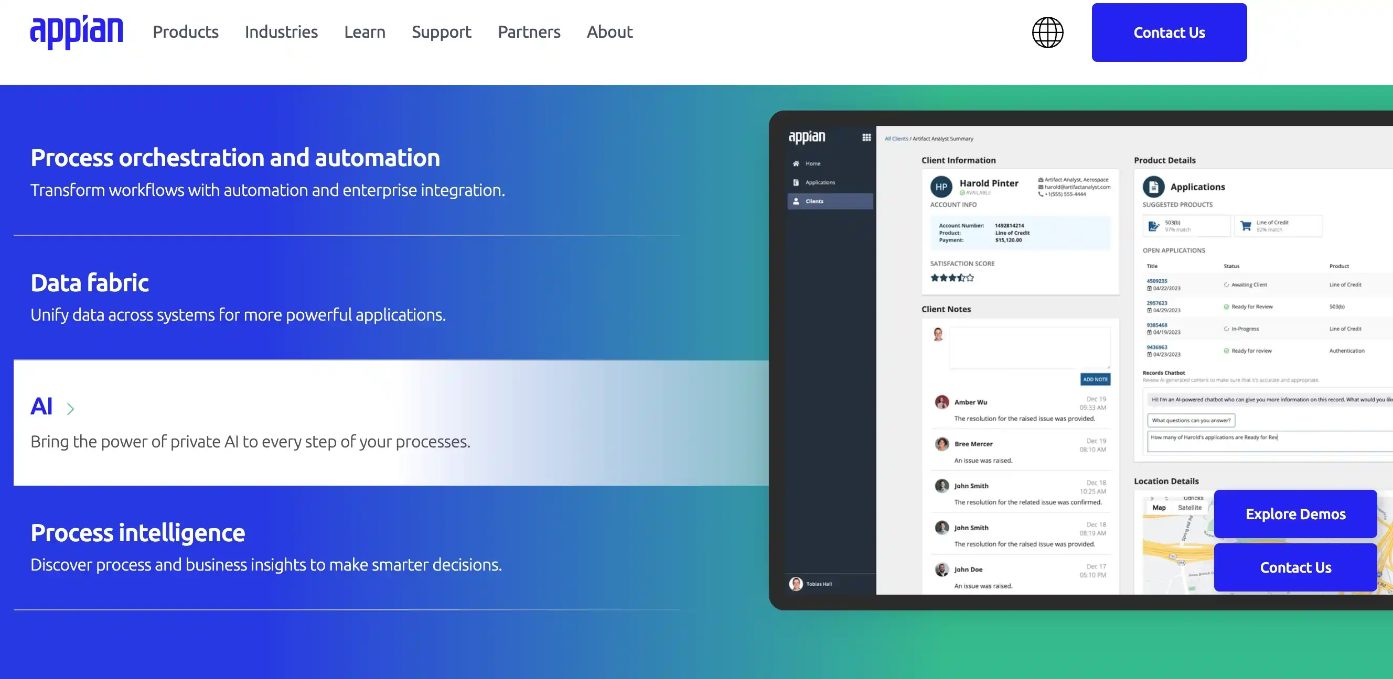The image size is (1393, 679).
Task: Click the Appian logo in header
Action: [x=77, y=32]
